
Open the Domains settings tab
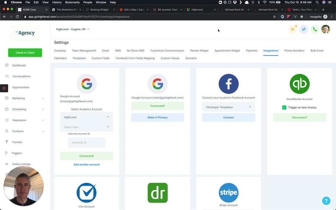pyautogui.click(x=191, y=58)
